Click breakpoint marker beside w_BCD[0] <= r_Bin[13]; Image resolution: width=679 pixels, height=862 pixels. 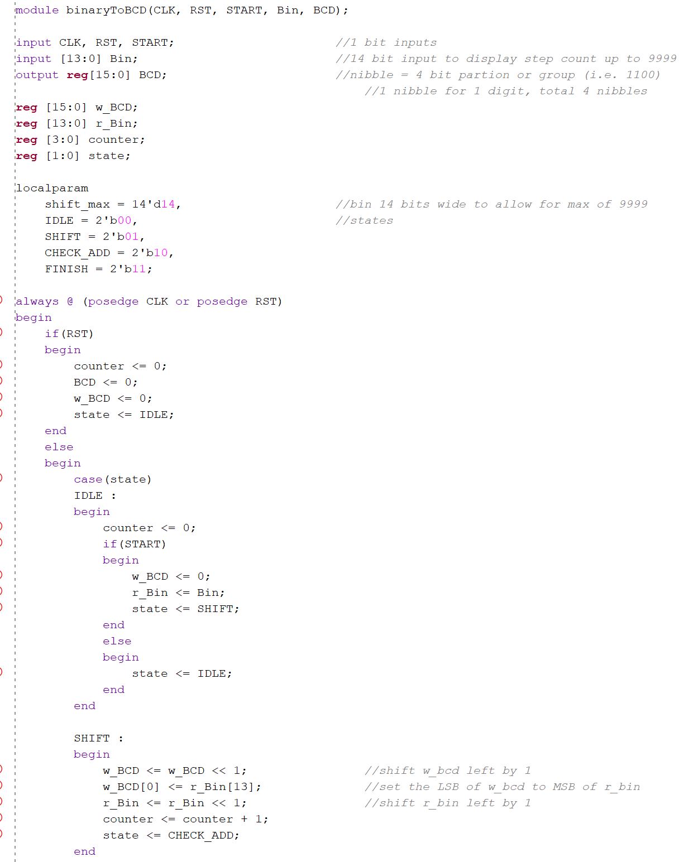tap(1, 785)
